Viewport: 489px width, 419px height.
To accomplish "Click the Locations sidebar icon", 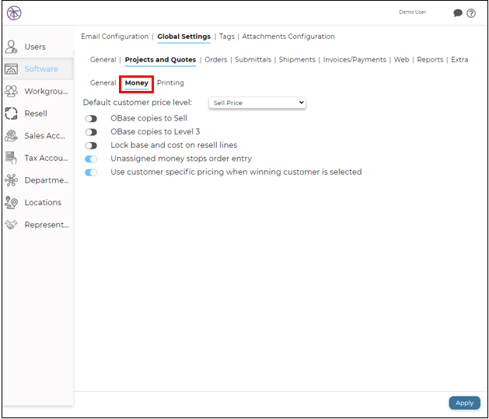I will coord(11,203).
